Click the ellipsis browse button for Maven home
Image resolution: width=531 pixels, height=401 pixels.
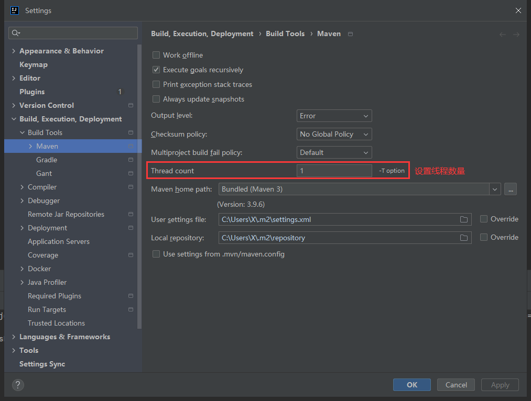[511, 189]
